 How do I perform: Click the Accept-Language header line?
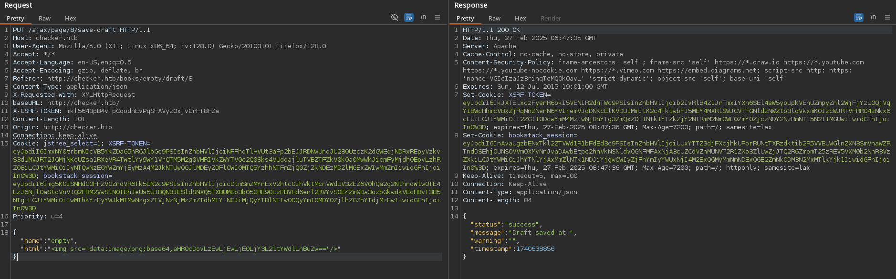[x=72, y=62]
